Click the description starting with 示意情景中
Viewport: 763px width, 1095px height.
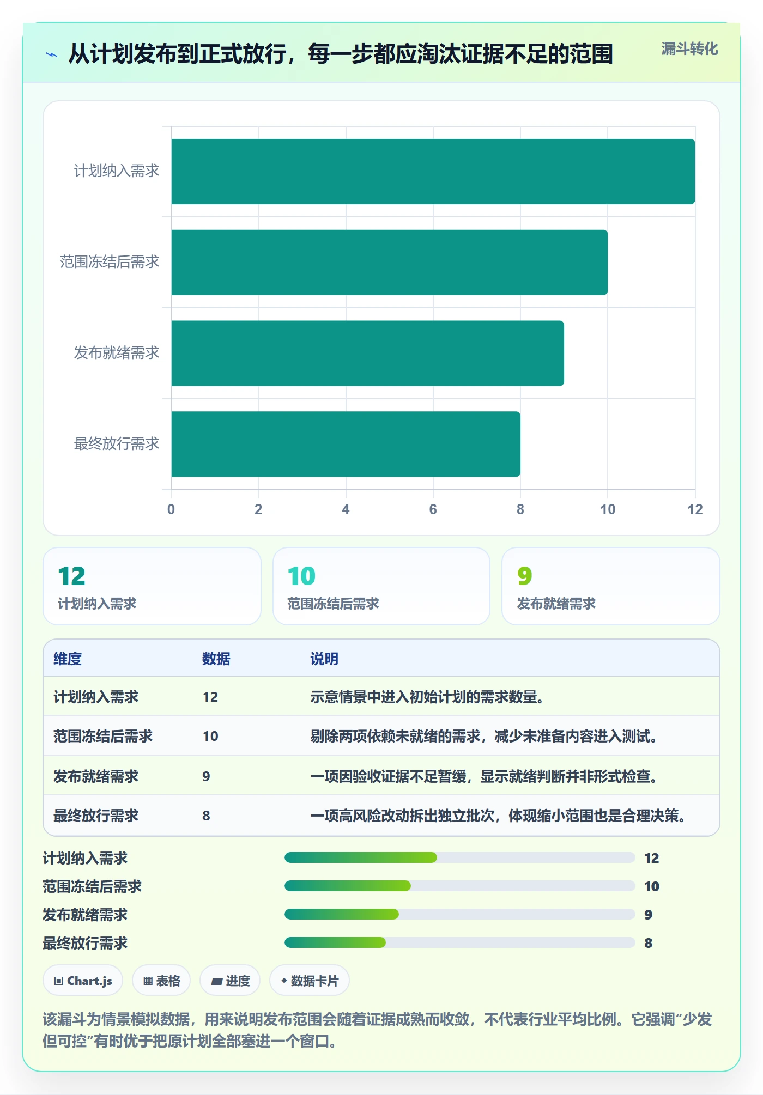click(x=427, y=697)
